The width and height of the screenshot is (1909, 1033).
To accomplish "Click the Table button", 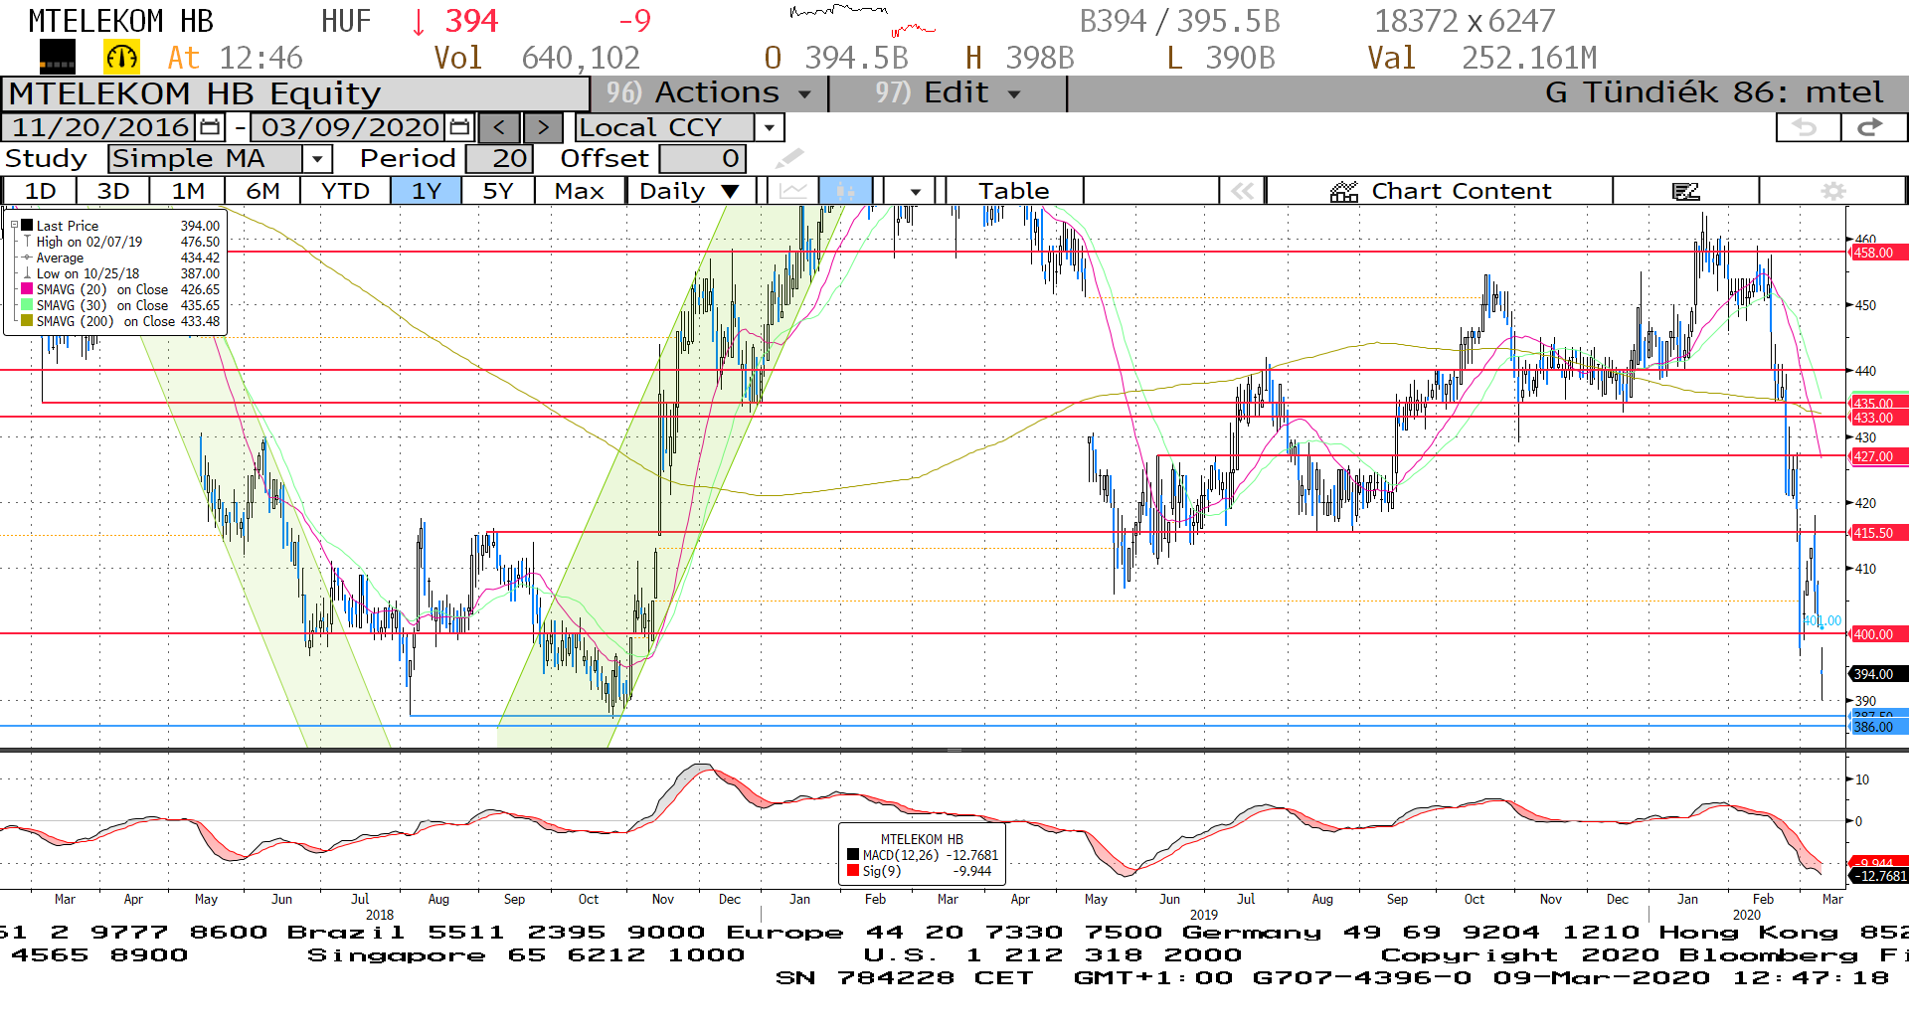I will (1014, 191).
